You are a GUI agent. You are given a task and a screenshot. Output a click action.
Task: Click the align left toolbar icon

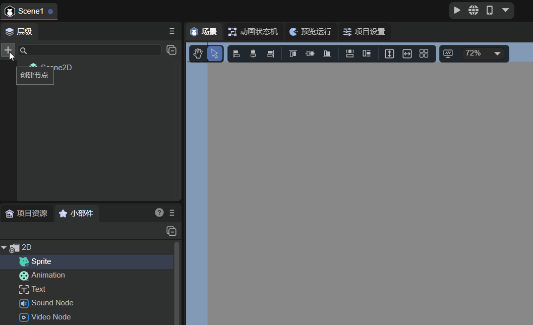coord(236,53)
